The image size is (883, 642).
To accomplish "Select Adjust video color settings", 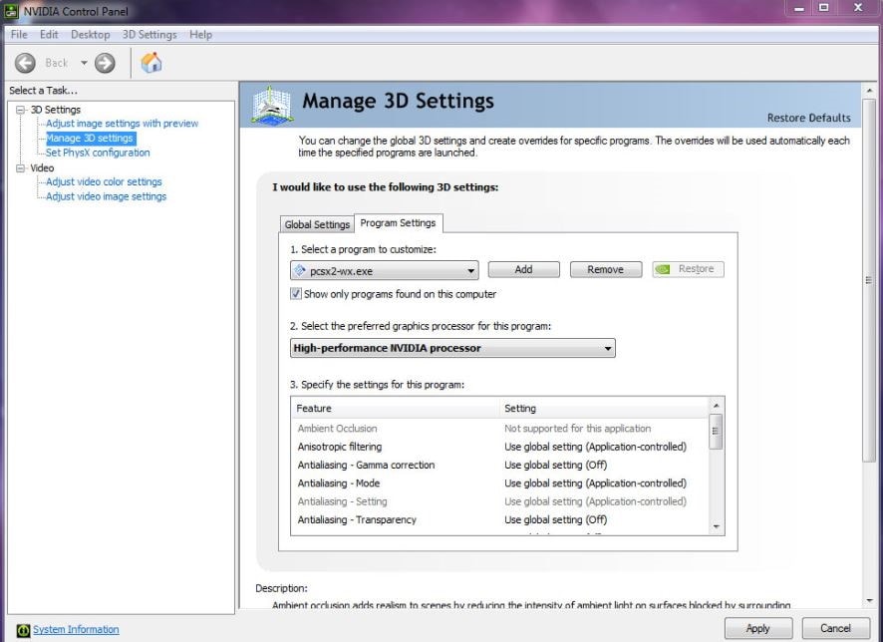I will [105, 181].
